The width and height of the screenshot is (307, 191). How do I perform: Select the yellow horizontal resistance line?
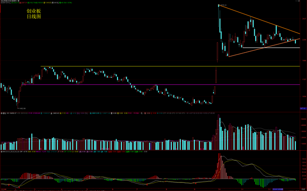coord(170,67)
